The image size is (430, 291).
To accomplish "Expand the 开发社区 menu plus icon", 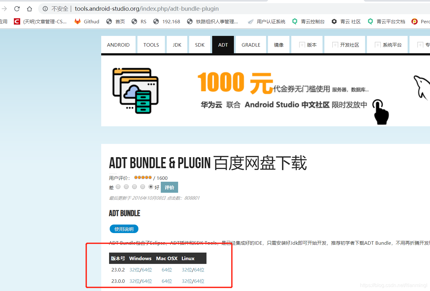I will point(335,45).
